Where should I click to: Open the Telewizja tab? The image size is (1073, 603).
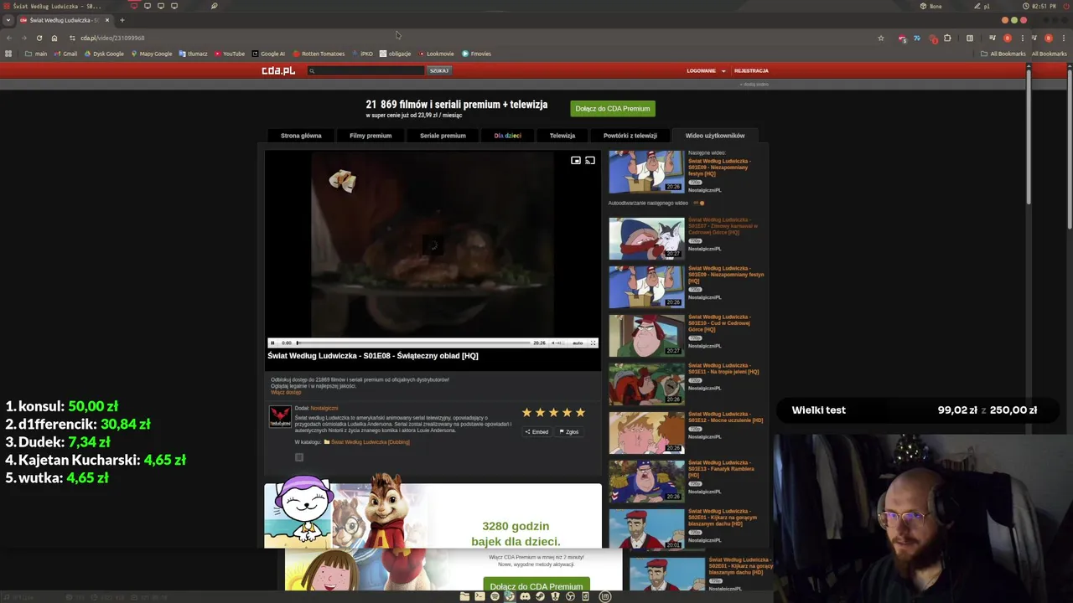tap(562, 136)
